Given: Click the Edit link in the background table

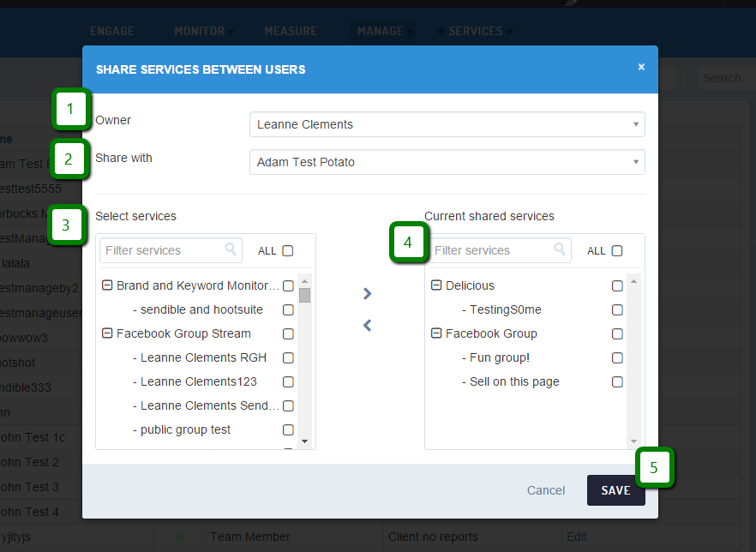Looking at the screenshot, I should click(x=577, y=537).
